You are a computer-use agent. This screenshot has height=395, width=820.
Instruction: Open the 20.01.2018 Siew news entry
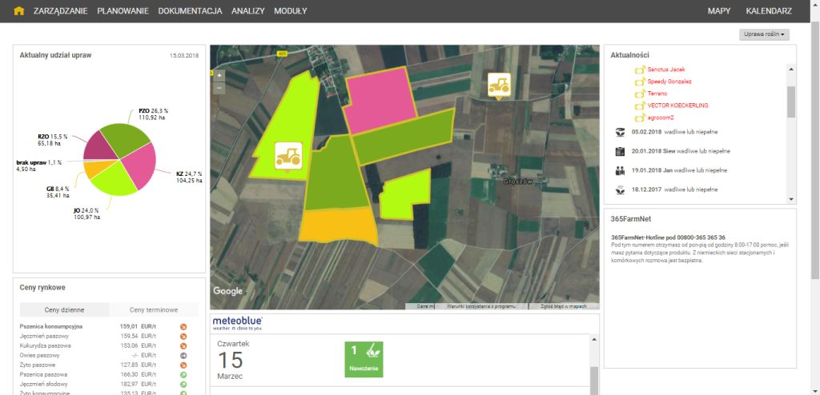pyautogui.click(x=681, y=151)
